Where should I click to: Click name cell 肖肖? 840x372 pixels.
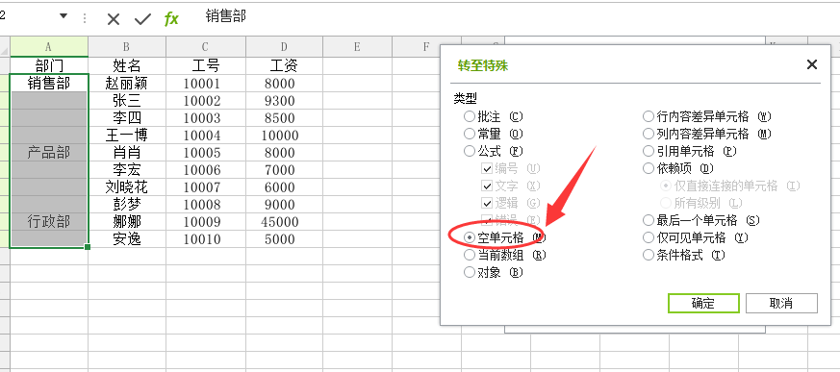[127, 153]
